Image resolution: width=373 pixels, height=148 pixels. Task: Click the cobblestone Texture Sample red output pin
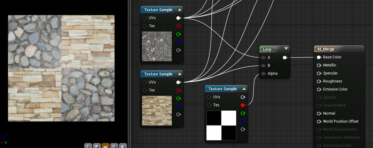click(x=178, y=26)
